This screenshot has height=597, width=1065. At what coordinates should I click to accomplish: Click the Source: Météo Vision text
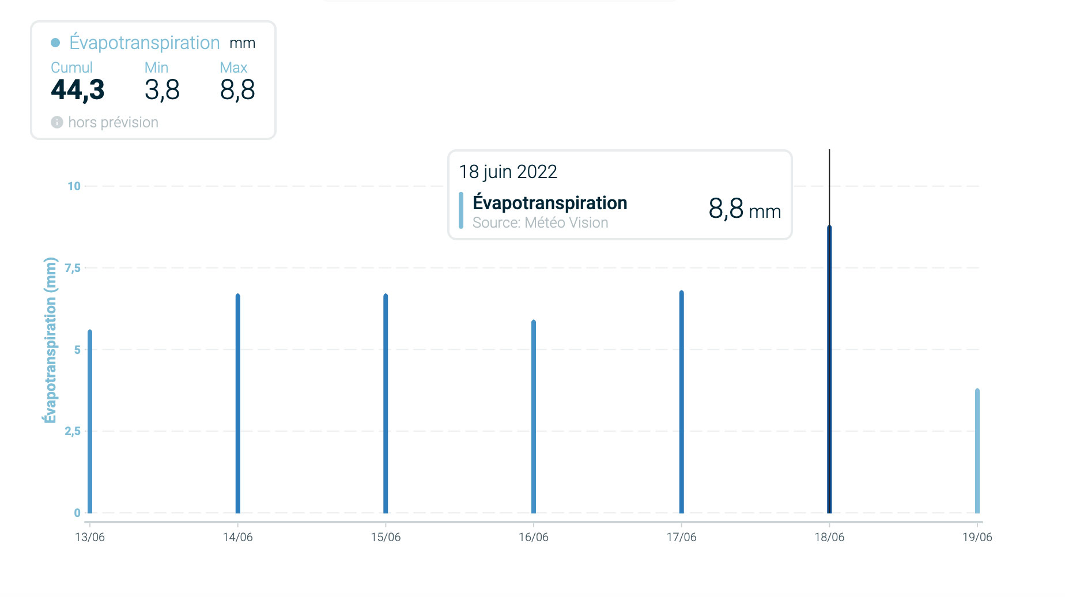540,223
